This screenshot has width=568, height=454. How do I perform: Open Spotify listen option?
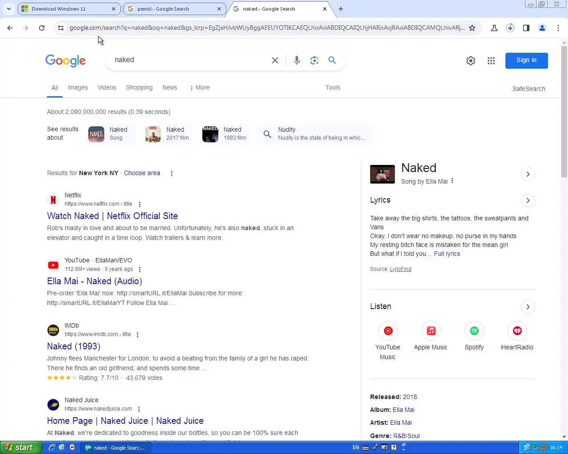point(474,337)
